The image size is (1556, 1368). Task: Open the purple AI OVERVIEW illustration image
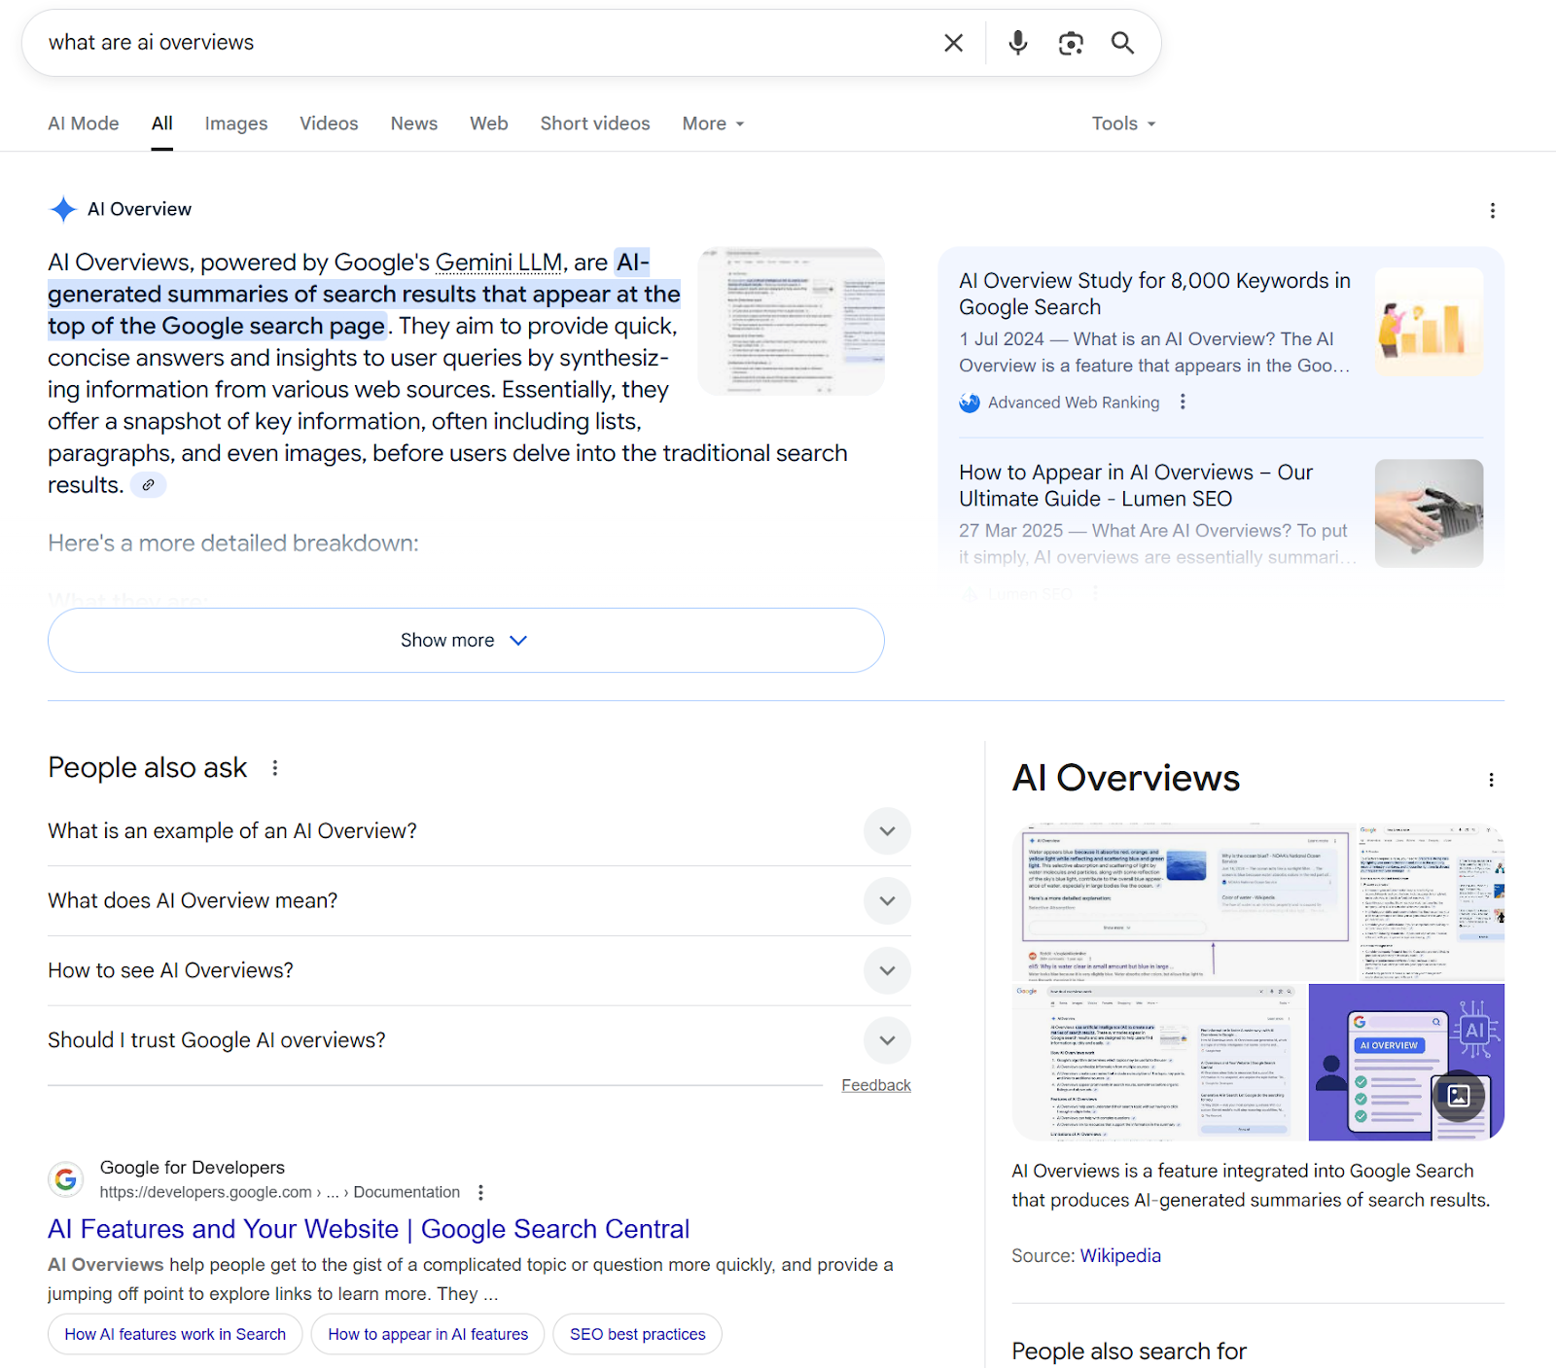[1406, 1062]
